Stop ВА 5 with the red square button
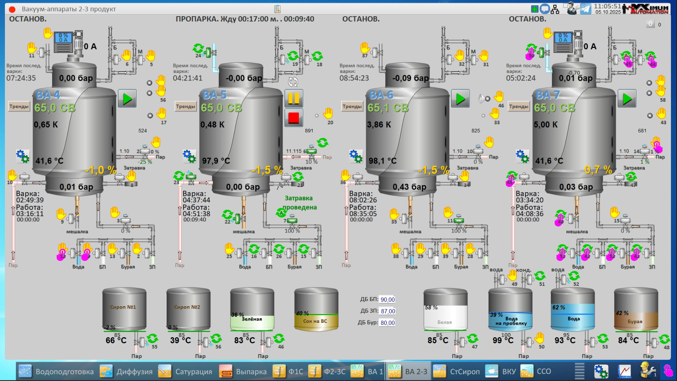The height and width of the screenshot is (381, 677). pos(294,118)
